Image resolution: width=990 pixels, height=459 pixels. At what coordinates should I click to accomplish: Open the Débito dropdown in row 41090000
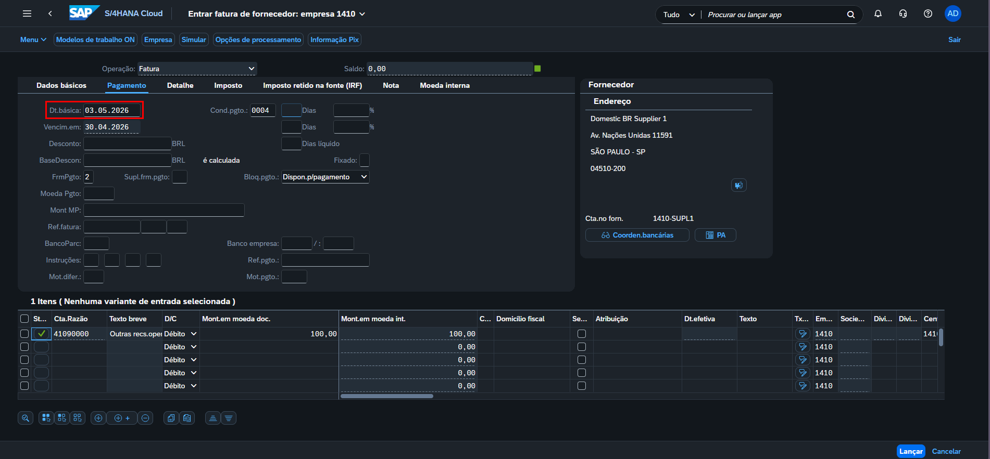pos(180,334)
